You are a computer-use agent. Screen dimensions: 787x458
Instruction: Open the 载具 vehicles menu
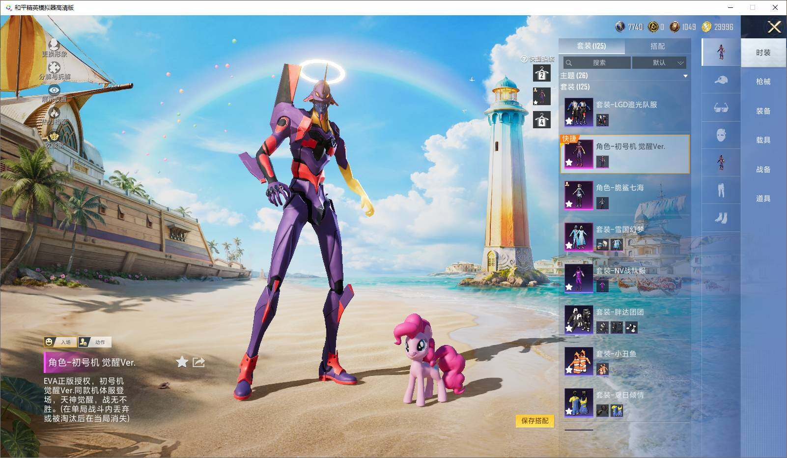pyautogui.click(x=763, y=140)
